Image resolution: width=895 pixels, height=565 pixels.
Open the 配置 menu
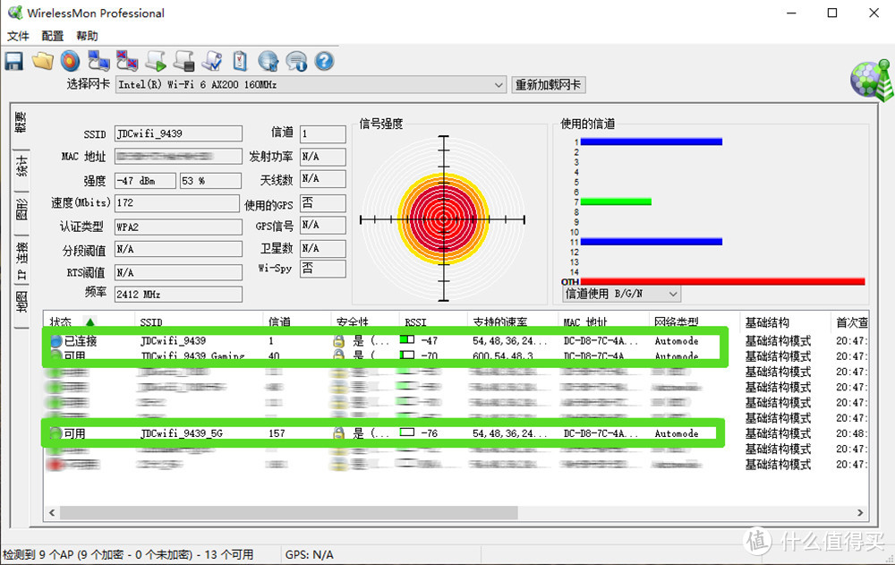pos(51,36)
